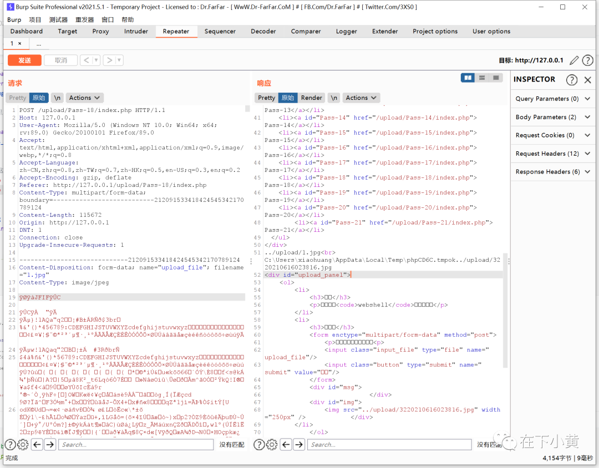The height and width of the screenshot is (468, 599).
Task: Open the Decoder tab
Action: click(x=262, y=31)
